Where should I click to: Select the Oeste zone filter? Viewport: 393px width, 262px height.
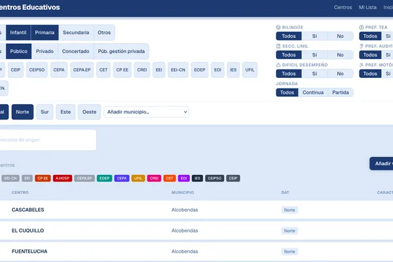pos(90,112)
